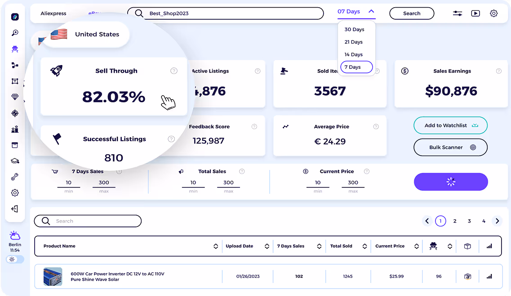The height and width of the screenshot is (296, 511).
Task: Click help icon on Active Listings card
Action: click(258, 71)
